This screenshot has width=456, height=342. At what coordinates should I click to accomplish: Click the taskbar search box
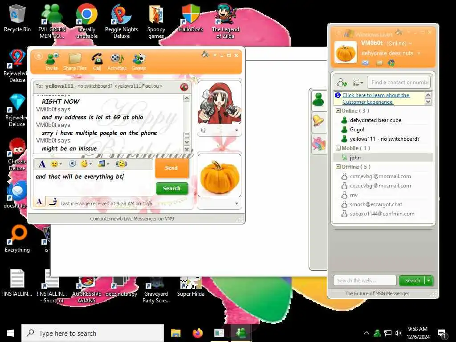tap(93, 333)
